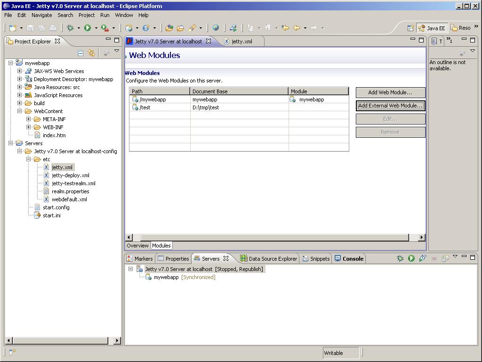Expand Java Resources: src node
This screenshot has height=362, width=482.
[19, 87]
